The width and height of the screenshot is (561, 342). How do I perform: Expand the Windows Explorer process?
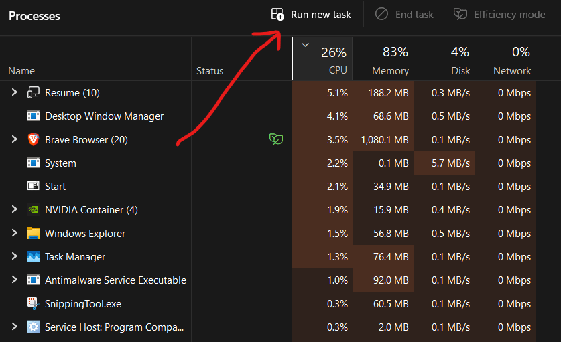pos(14,233)
